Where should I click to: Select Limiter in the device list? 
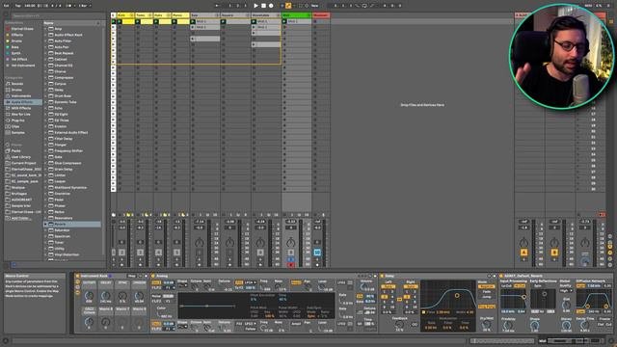[60, 175]
